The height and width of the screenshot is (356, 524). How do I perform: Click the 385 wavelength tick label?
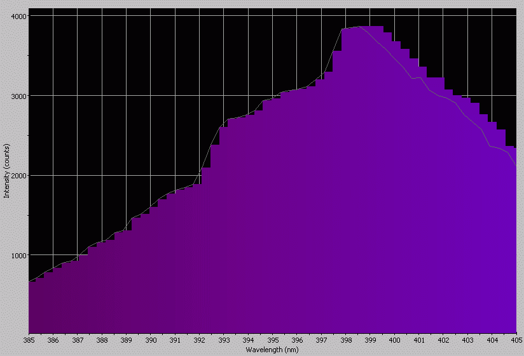click(x=29, y=341)
